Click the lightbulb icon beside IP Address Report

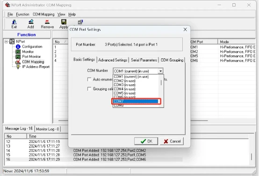coord(18,67)
